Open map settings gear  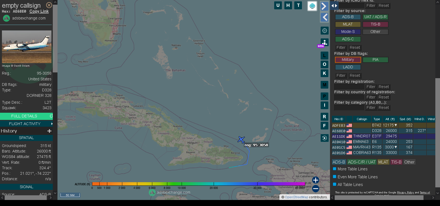click(x=324, y=30)
